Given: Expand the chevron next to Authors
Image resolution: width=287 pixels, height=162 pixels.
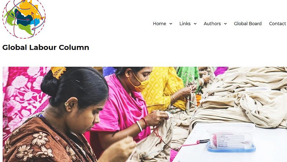Looking at the screenshot, I should click(225, 24).
